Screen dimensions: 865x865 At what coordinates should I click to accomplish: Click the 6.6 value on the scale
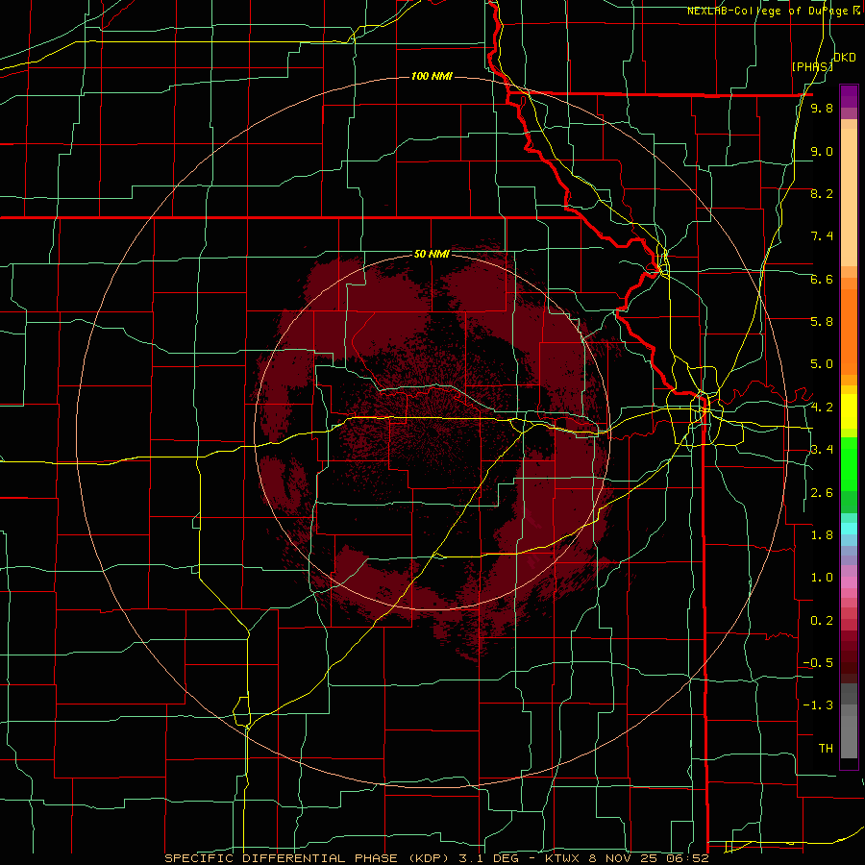coord(822,279)
